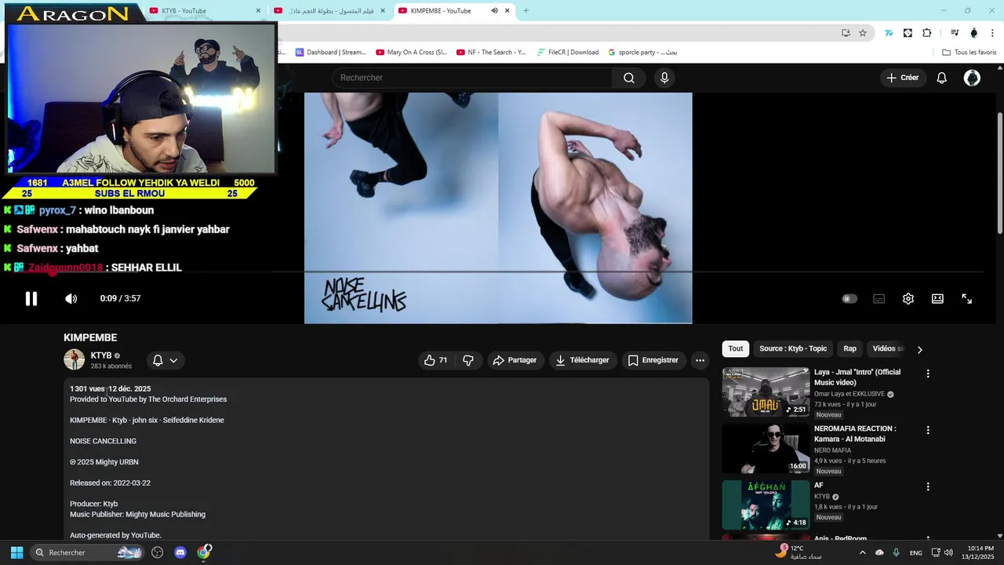Screen dimensions: 1004x565
Task: Open the player settings gear
Action: (x=908, y=298)
